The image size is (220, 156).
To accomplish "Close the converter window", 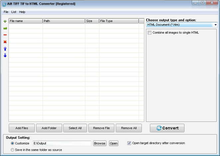I will [212, 3].
